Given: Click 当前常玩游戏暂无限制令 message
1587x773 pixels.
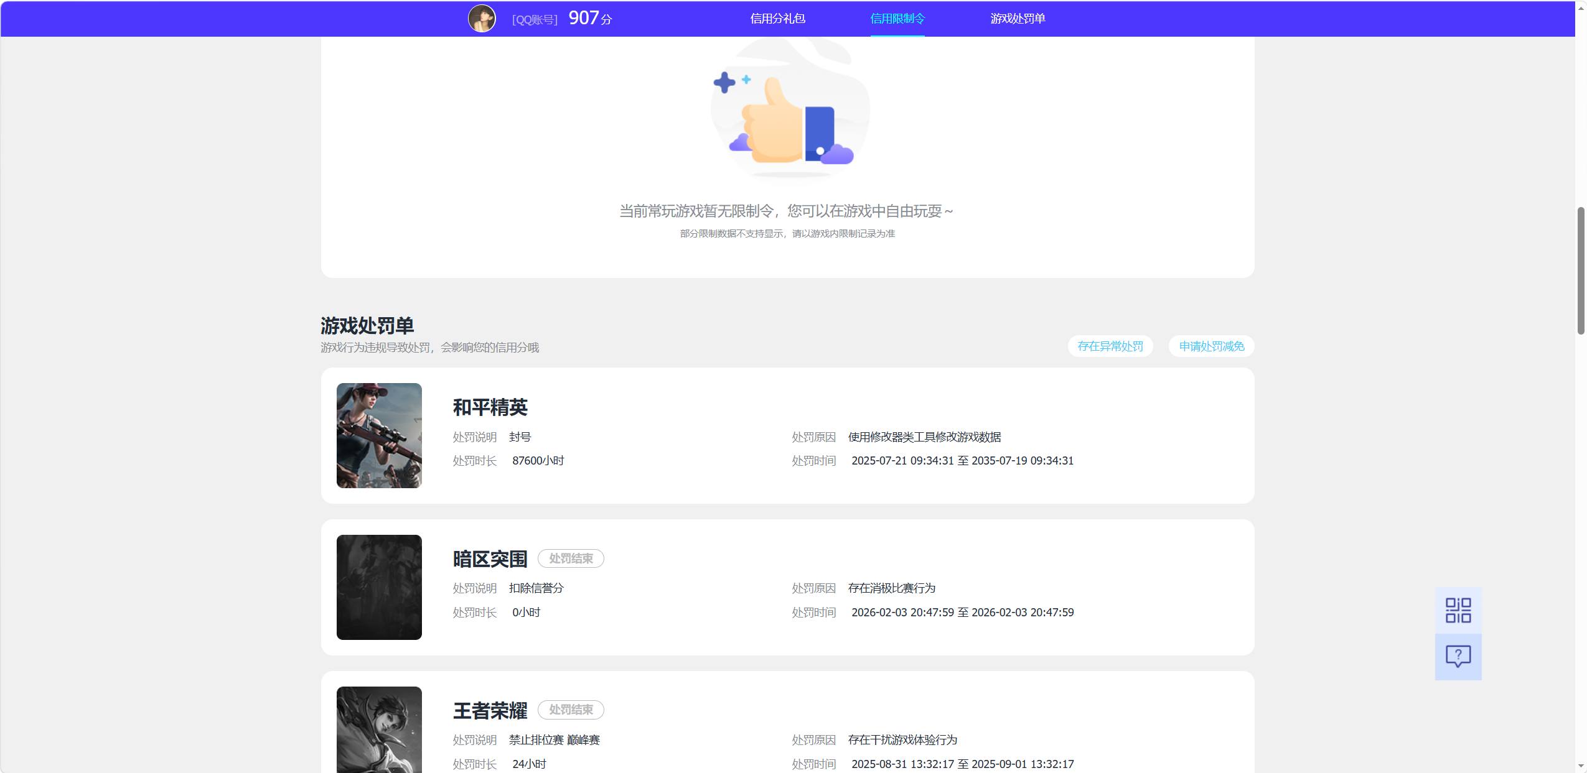Looking at the screenshot, I should pos(787,211).
